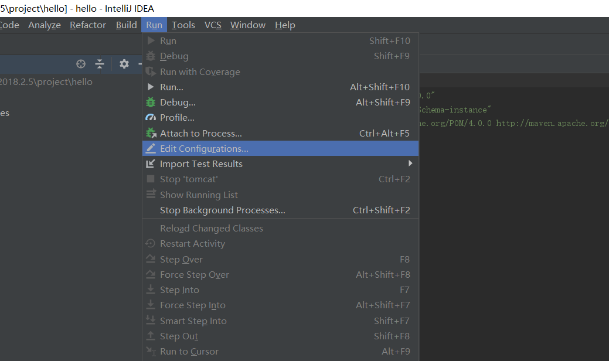Click the Show Running List icon
The width and height of the screenshot is (609, 361).
click(x=151, y=195)
